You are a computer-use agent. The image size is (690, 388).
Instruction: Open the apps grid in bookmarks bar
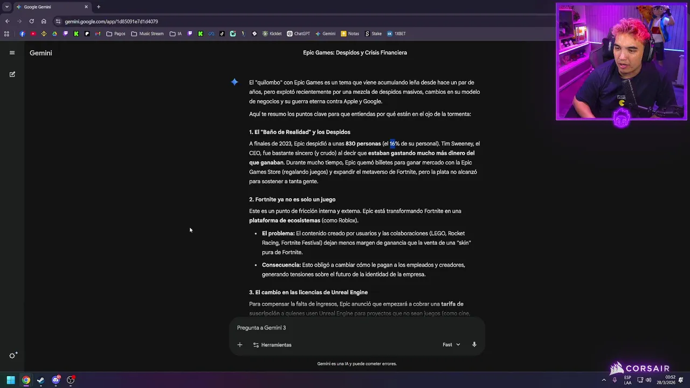[6, 33]
